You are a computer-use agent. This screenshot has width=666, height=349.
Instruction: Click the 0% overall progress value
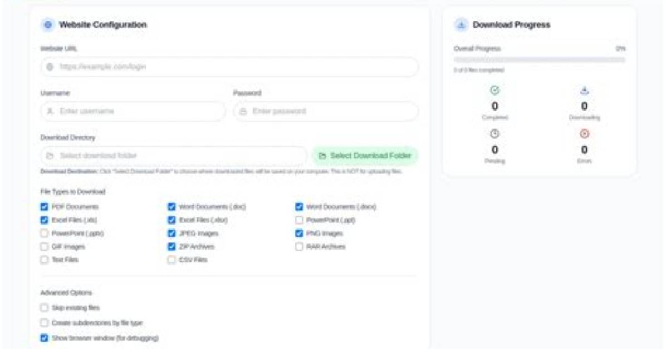621,49
